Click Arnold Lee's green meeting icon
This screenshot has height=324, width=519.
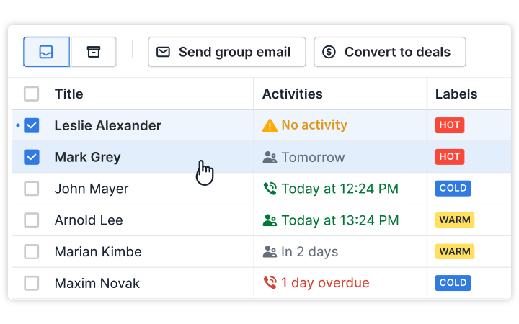point(270,220)
